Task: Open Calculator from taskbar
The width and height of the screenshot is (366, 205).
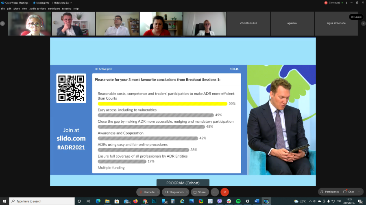Action: (x=173, y=201)
